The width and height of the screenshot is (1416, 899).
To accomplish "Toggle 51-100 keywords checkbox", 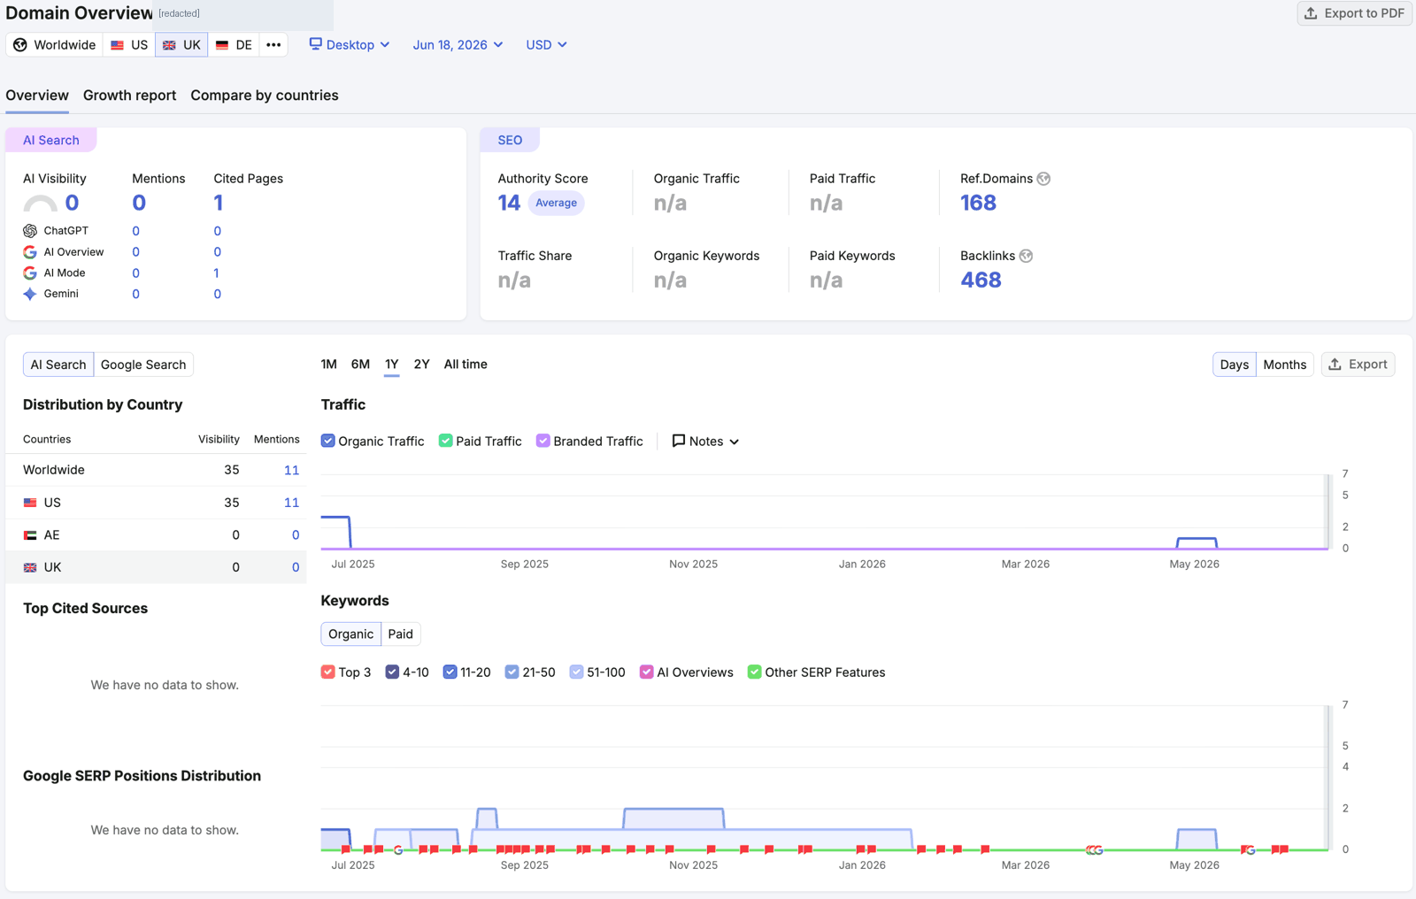I will pos(576,672).
